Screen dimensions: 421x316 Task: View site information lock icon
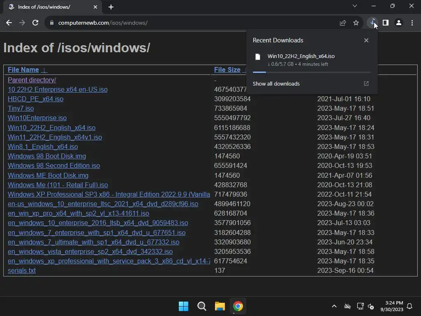tap(52, 23)
